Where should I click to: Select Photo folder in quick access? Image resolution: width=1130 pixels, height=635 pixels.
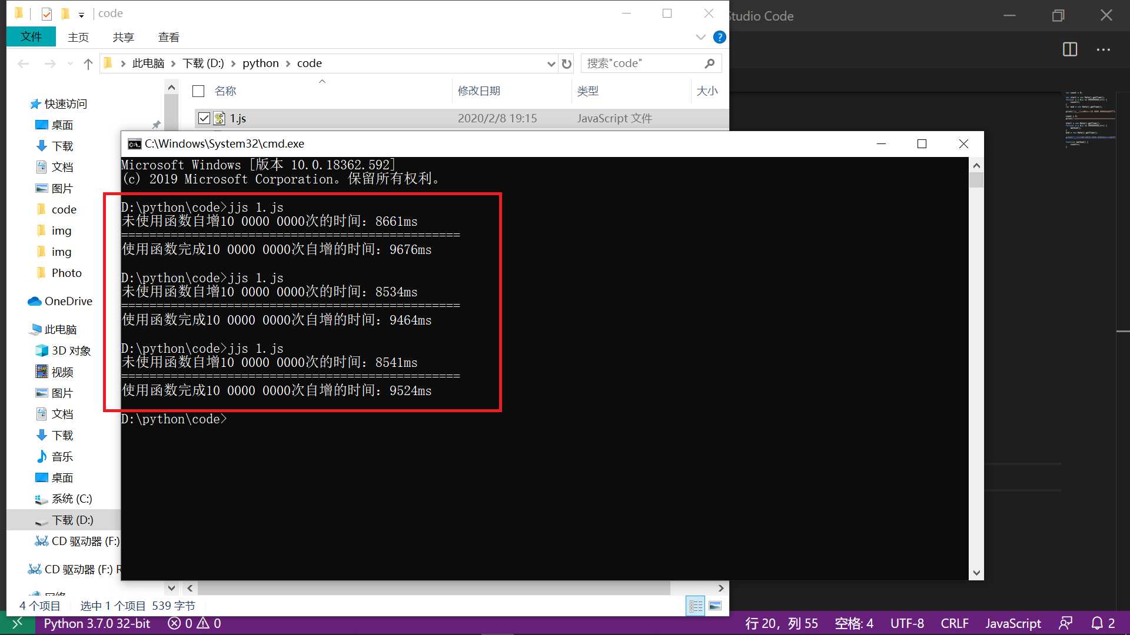point(59,273)
